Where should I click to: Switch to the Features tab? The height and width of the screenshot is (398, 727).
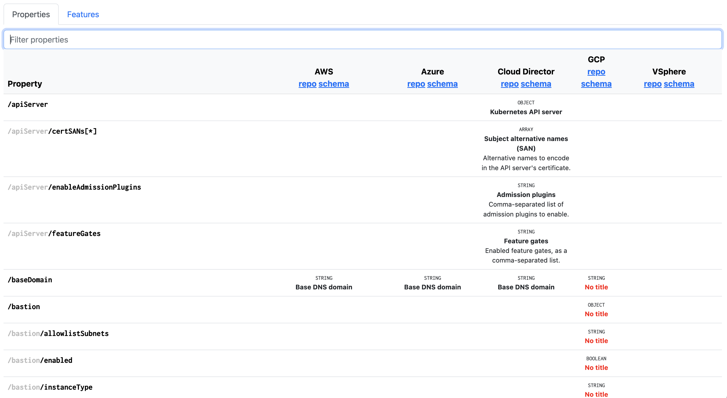coord(83,14)
